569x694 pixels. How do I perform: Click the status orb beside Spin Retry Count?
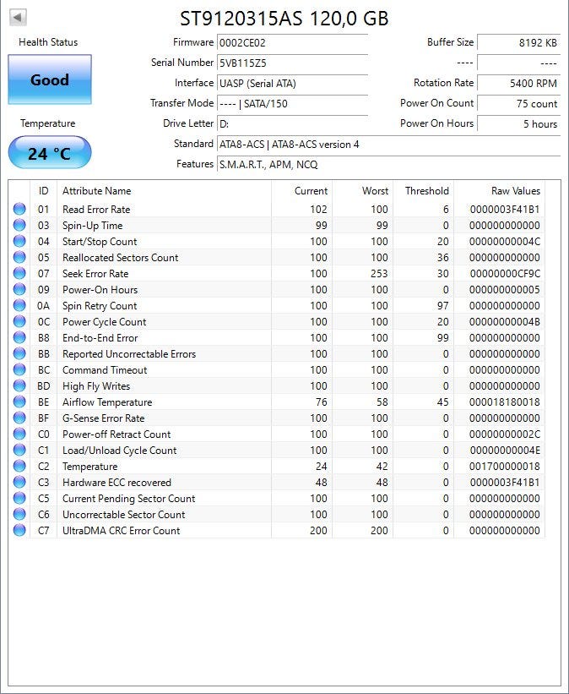click(x=19, y=306)
